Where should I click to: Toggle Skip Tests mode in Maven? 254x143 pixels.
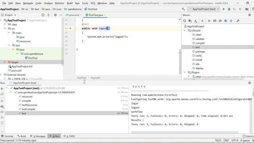coord(225,21)
